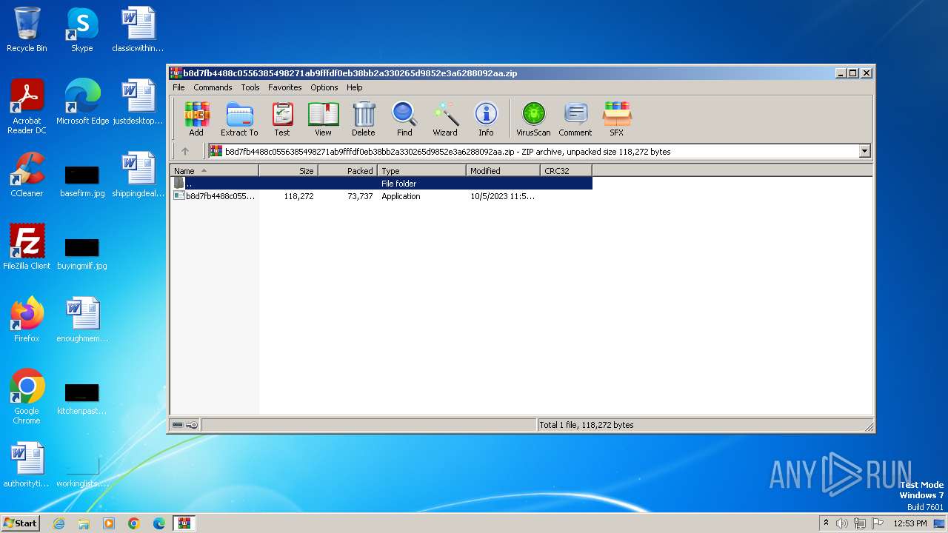Sort by the CRC32 column header
The image size is (948, 533).
567,170
